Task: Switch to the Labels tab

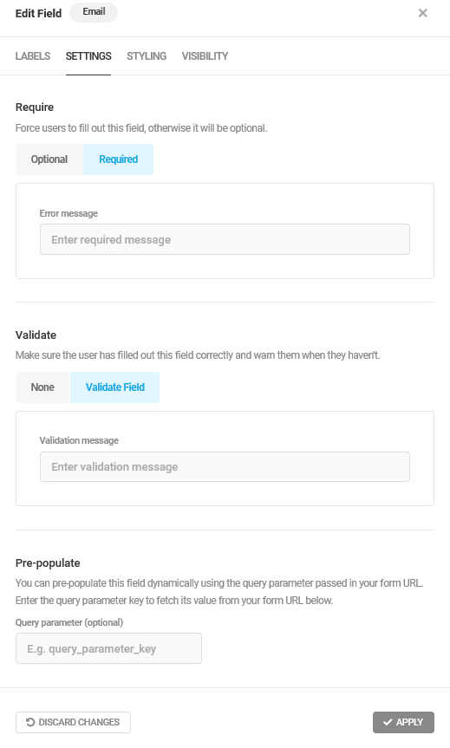Action: [x=32, y=56]
